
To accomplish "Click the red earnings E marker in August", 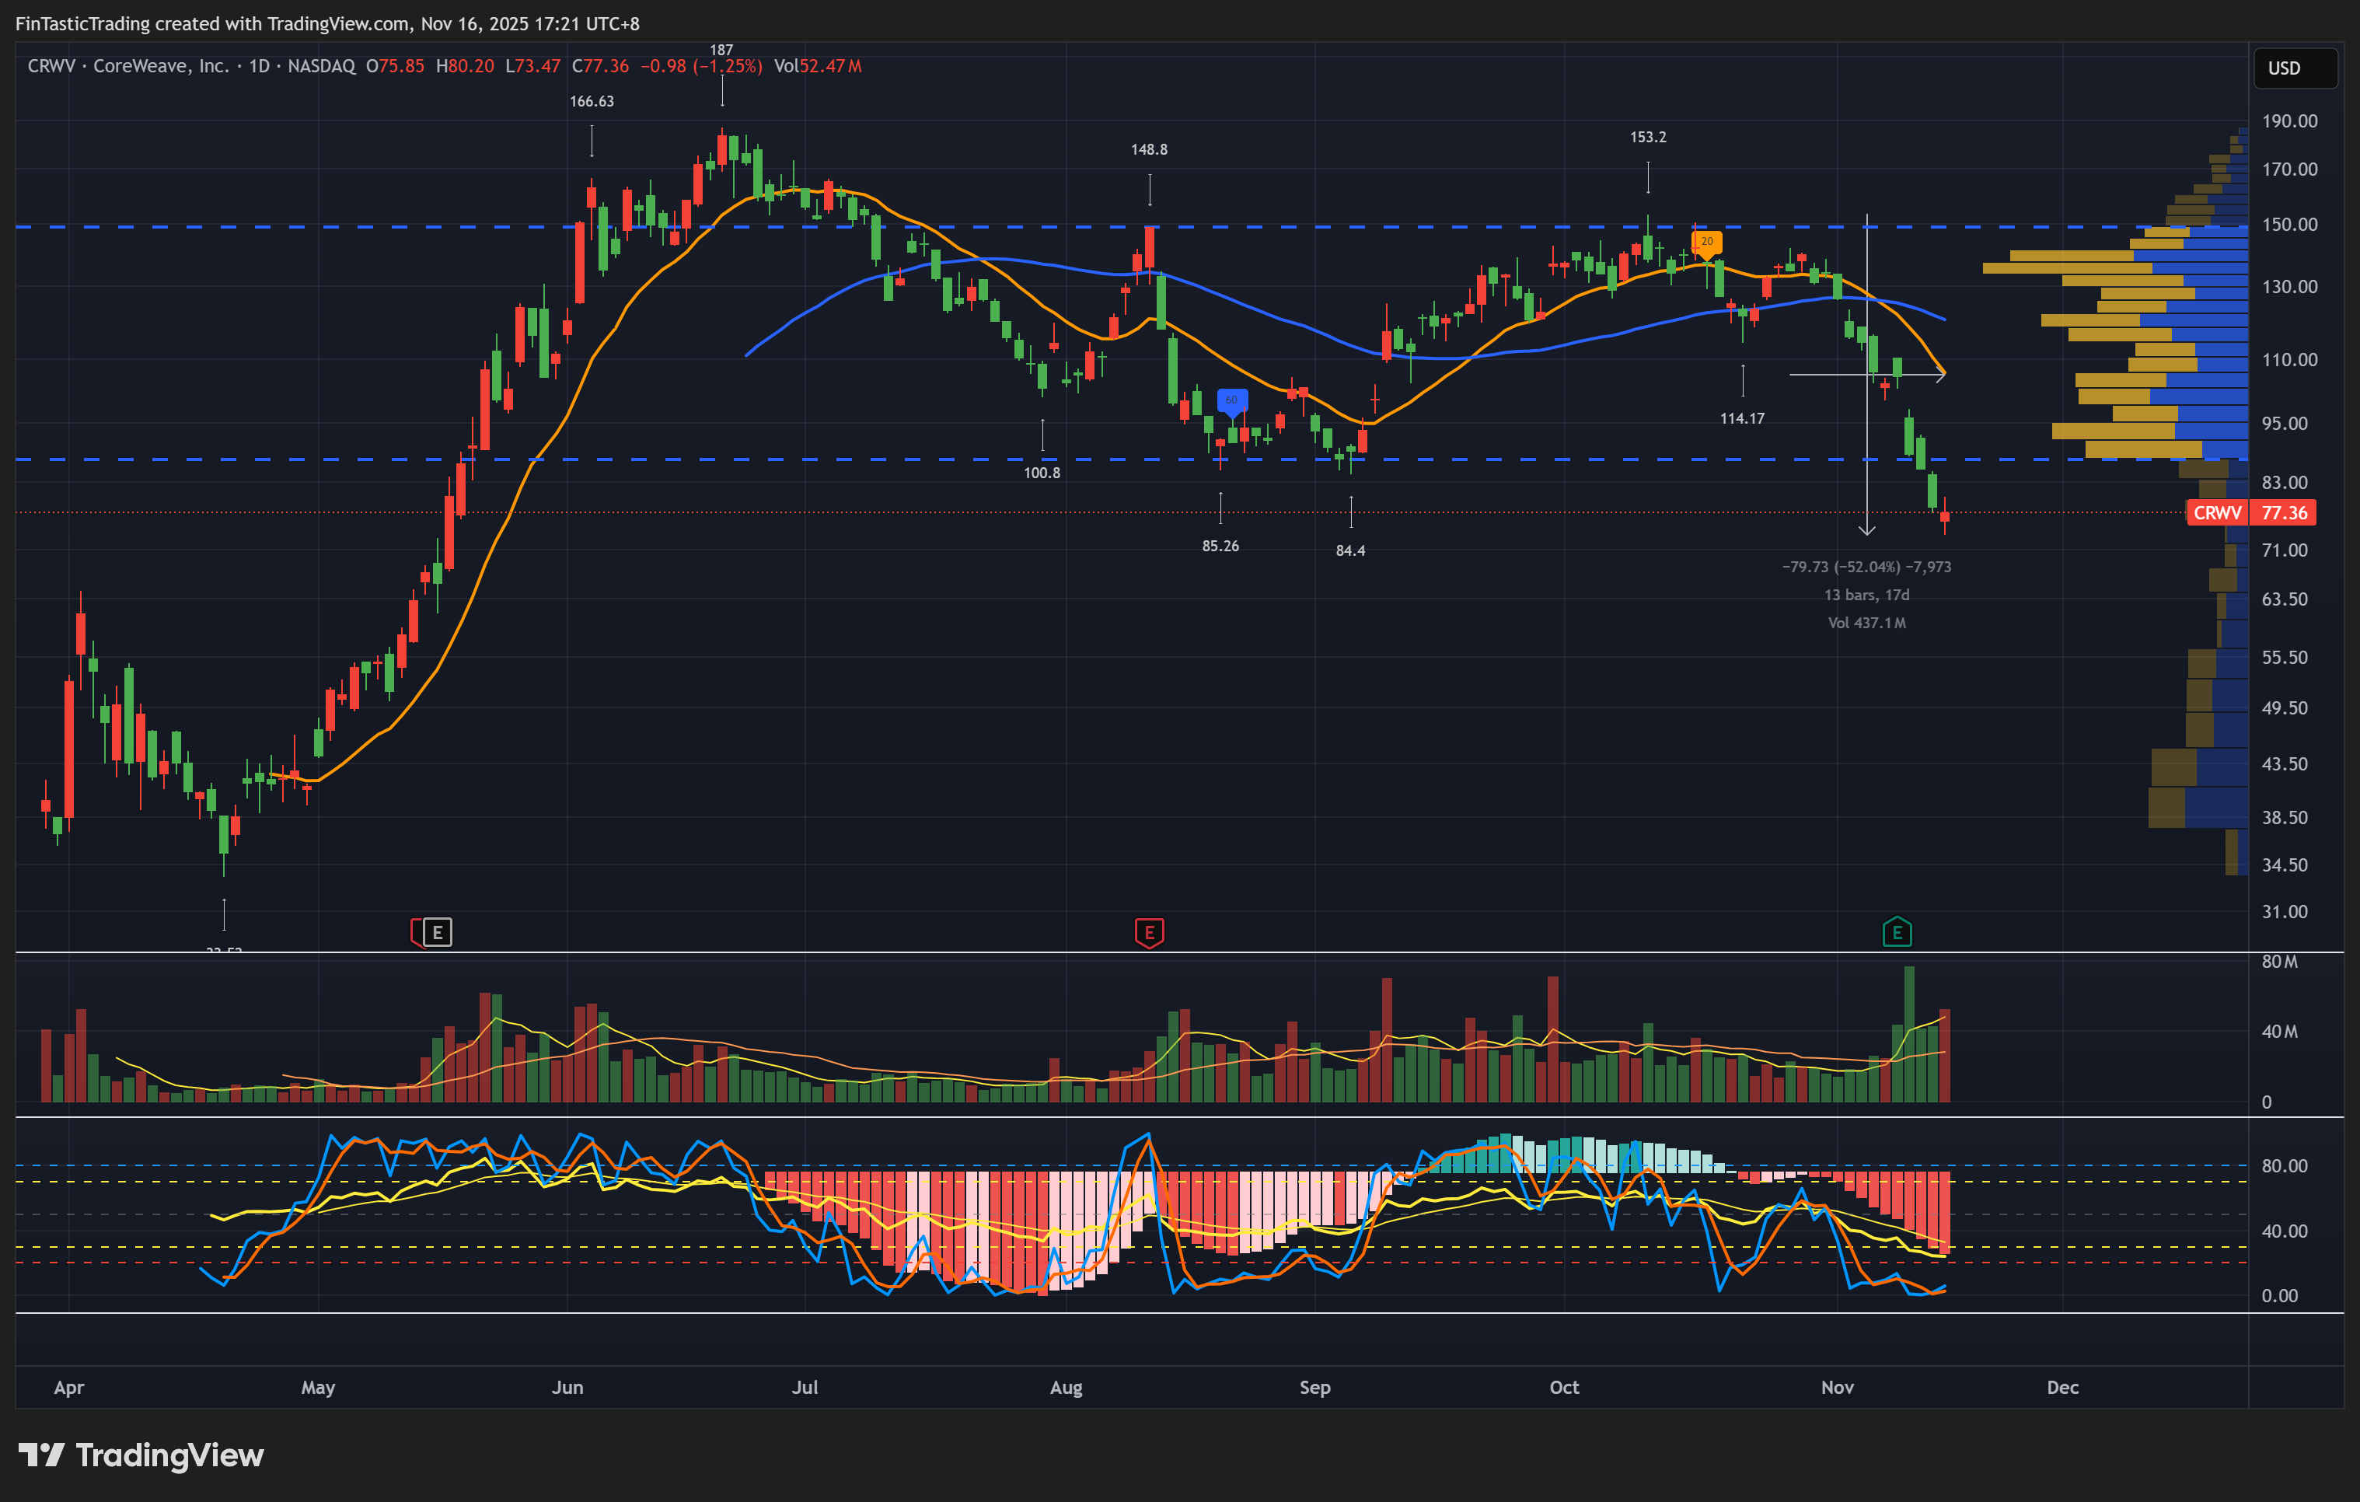I will pyautogui.click(x=1149, y=932).
